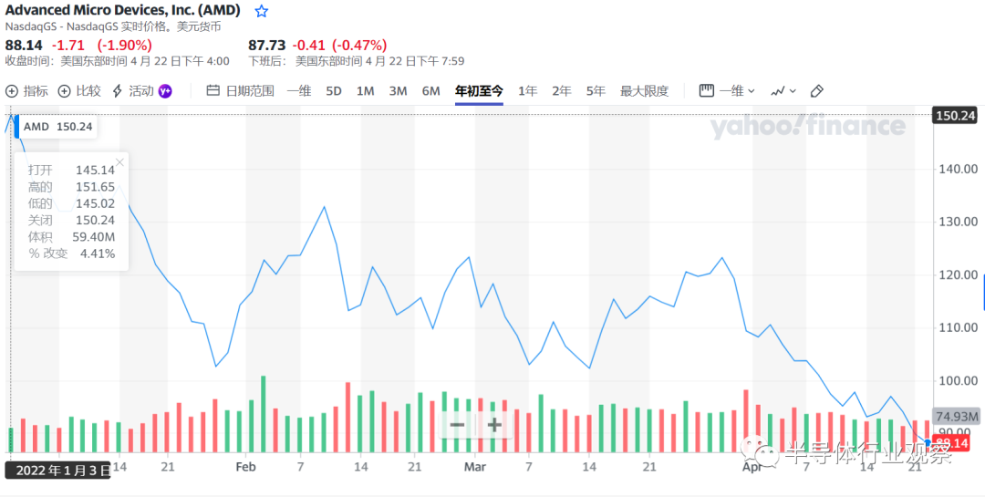The width and height of the screenshot is (985, 497).
Task: Select the 5D range tab
Action: (x=334, y=91)
